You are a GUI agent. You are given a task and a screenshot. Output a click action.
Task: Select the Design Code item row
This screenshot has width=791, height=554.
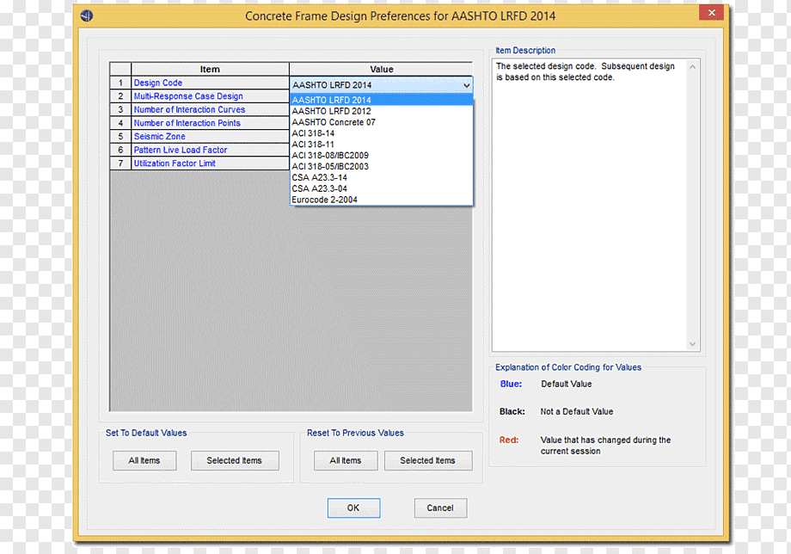[210, 83]
